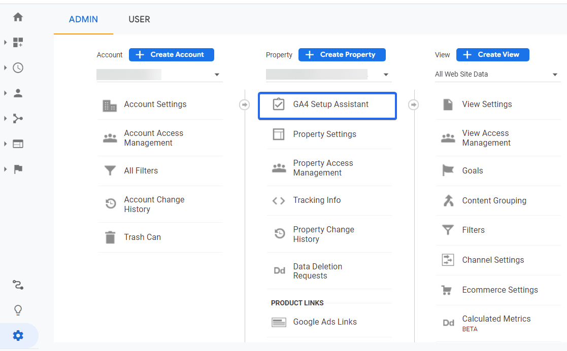Screen dimensions: 567x351
Task: Open Channel Settings text link
Action: point(493,260)
